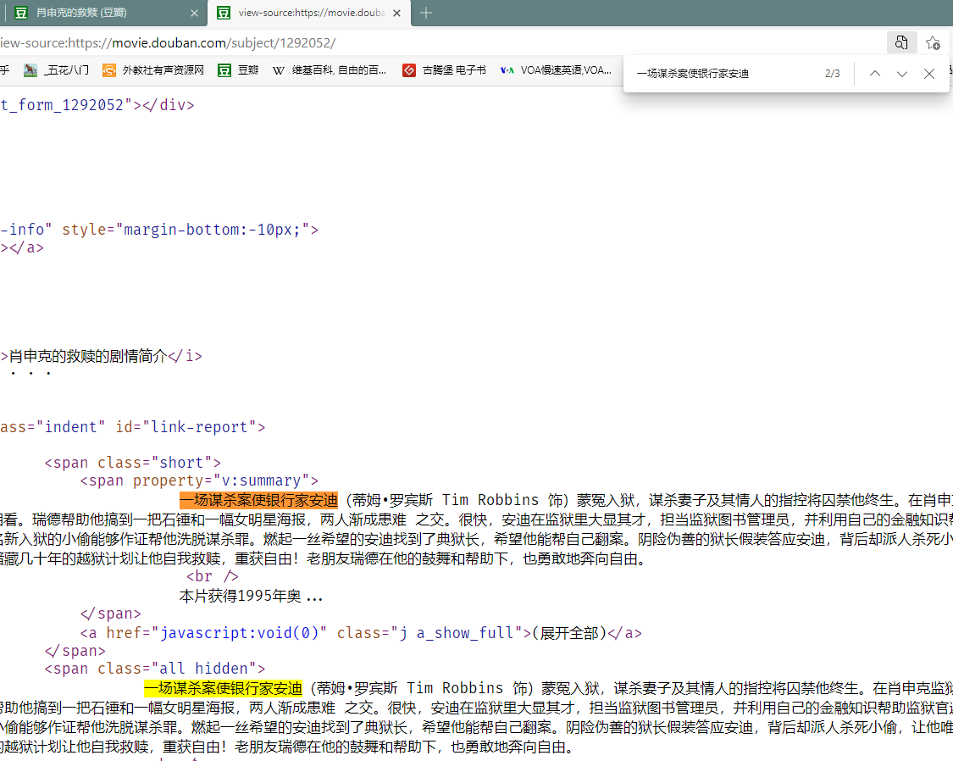This screenshot has height=761, width=953.
Task: Click the property="v:summary" line
Action: click(x=199, y=480)
